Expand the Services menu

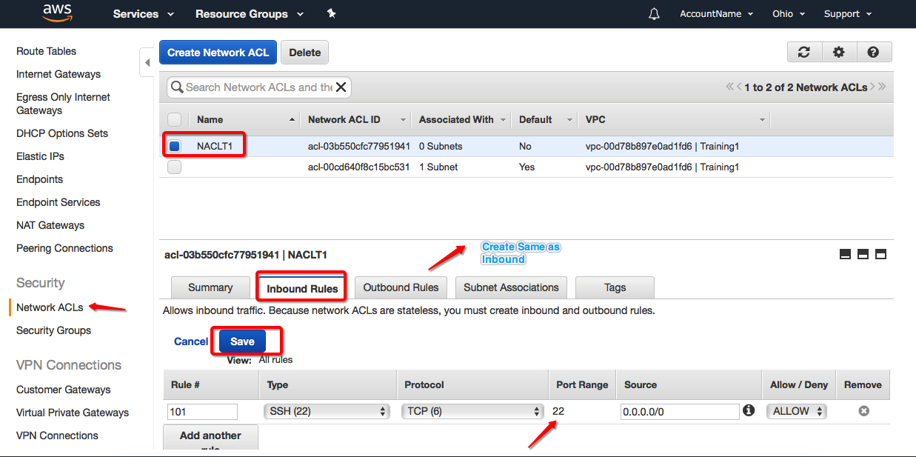click(143, 14)
